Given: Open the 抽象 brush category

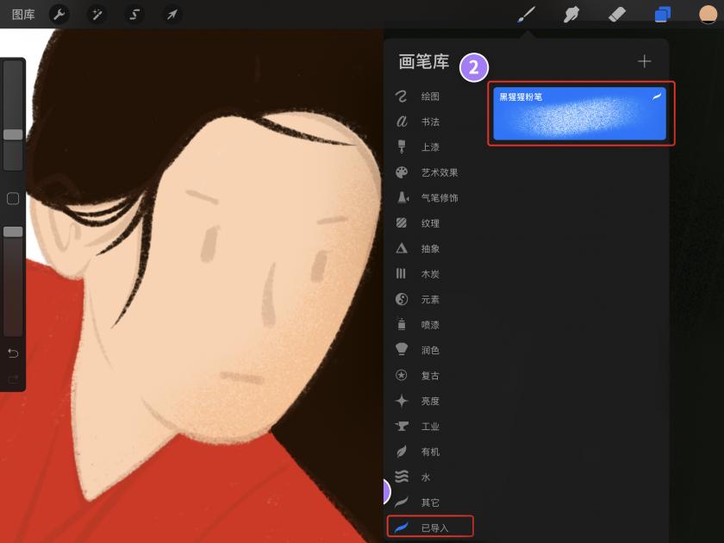Looking at the screenshot, I should click(430, 249).
